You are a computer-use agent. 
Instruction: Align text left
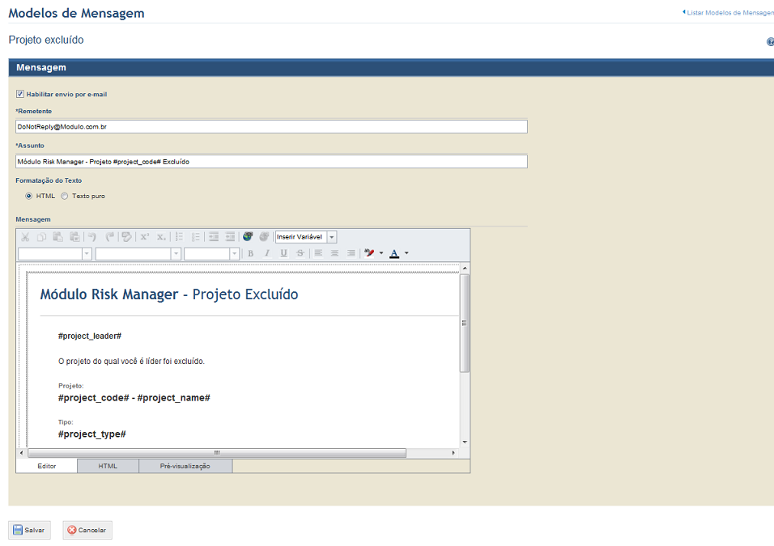(318, 253)
